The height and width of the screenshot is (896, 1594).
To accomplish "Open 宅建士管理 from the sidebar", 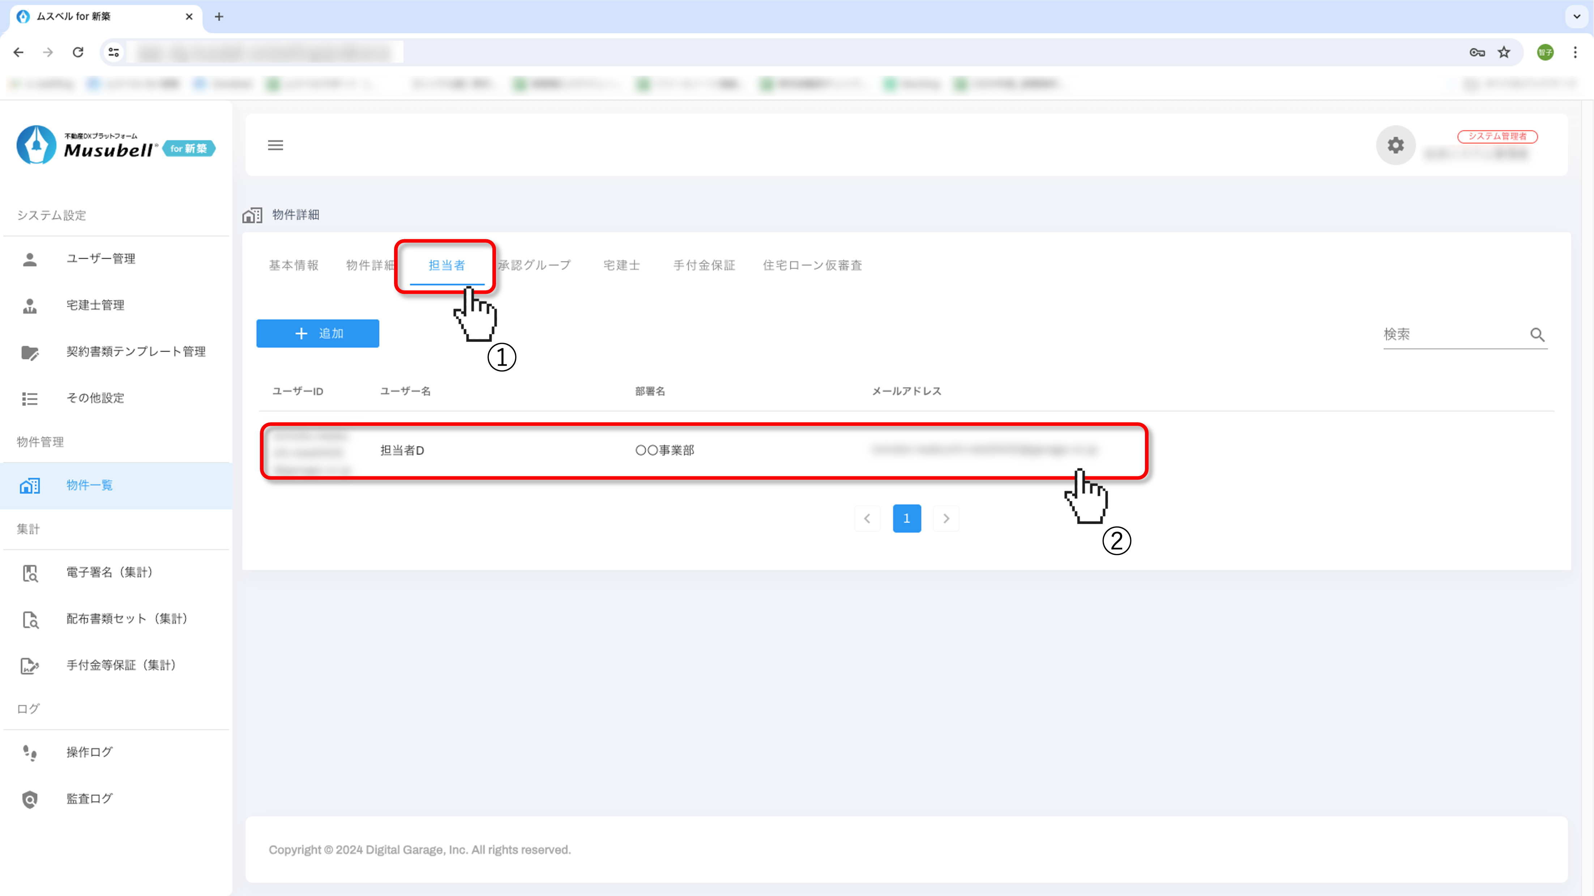I will (x=95, y=305).
